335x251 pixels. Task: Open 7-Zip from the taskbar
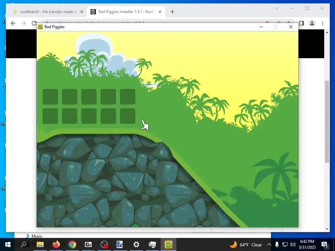pyautogui.click(x=88, y=244)
